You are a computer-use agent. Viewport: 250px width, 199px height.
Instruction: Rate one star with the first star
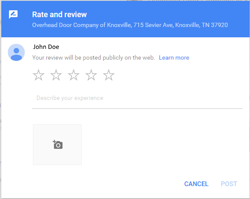coord(39,75)
